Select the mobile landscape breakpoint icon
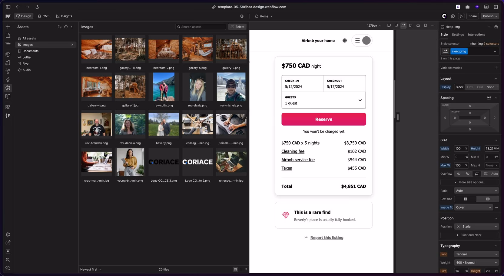This screenshot has height=276, width=504. tap(418, 26)
